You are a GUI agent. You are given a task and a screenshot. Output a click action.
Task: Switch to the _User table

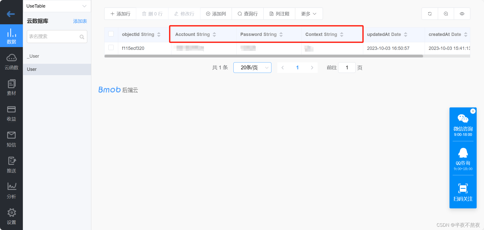[33, 56]
